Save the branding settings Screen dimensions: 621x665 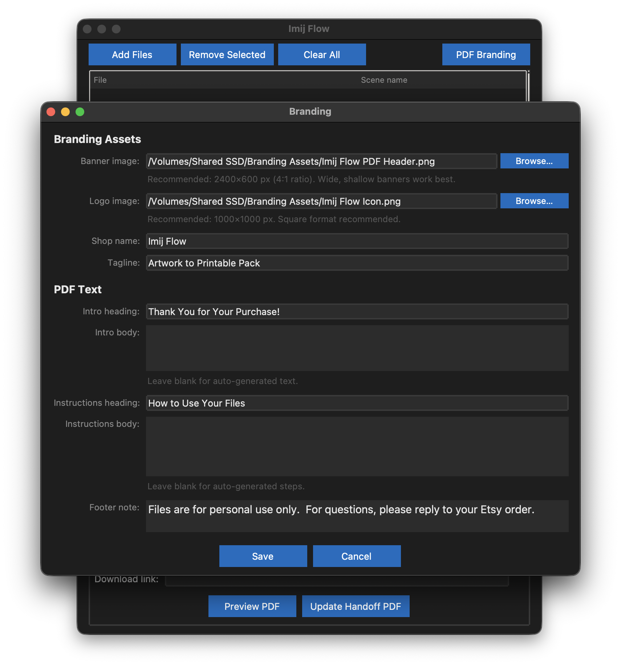[x=263, y=556]
